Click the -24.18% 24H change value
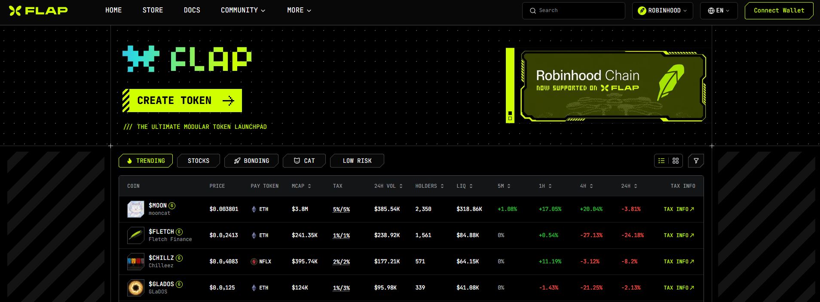820x302 pixels. point(633,235)
